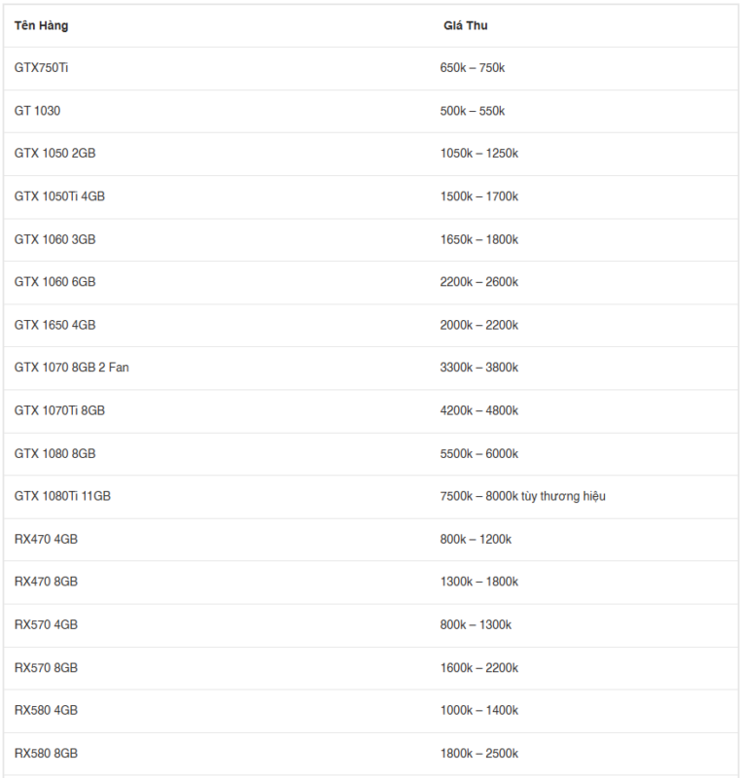Click the GT 1030 row name

tap(37, 111)
